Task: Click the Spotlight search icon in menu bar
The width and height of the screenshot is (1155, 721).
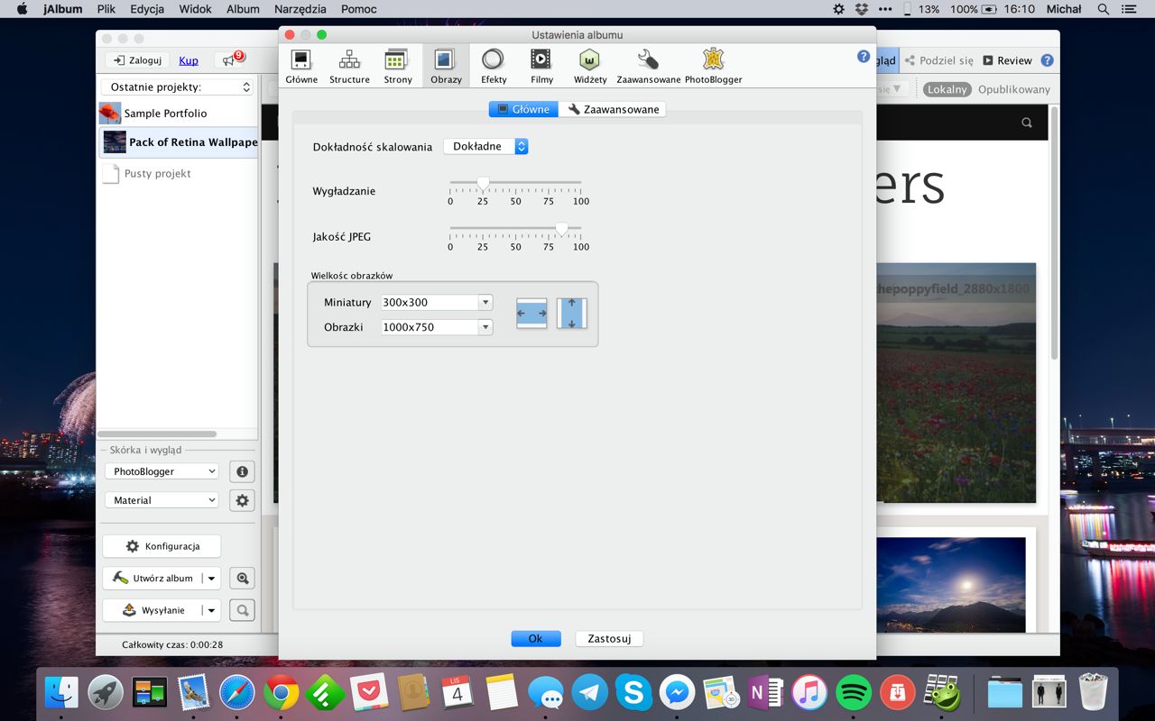Action: 1104,9
